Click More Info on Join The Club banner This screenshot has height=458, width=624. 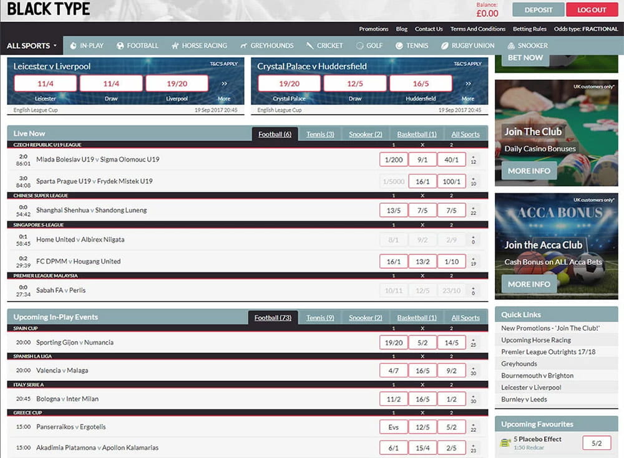(x=529, y=171)
